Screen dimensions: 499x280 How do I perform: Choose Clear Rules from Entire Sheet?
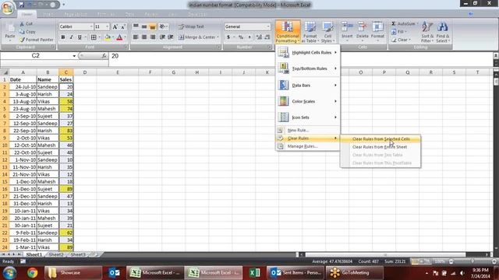pyautogui.click(x=380, y=147)
